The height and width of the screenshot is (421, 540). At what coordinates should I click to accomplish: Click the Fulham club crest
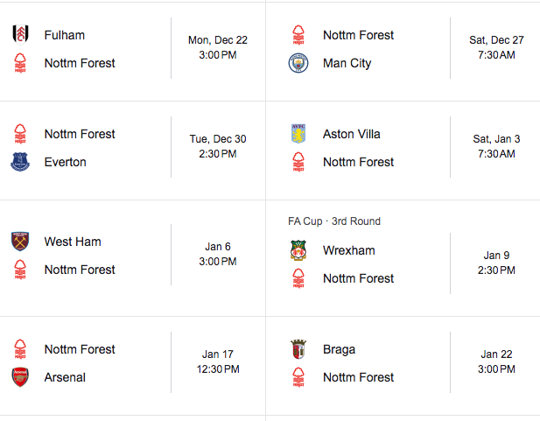[x=20, y=35]
